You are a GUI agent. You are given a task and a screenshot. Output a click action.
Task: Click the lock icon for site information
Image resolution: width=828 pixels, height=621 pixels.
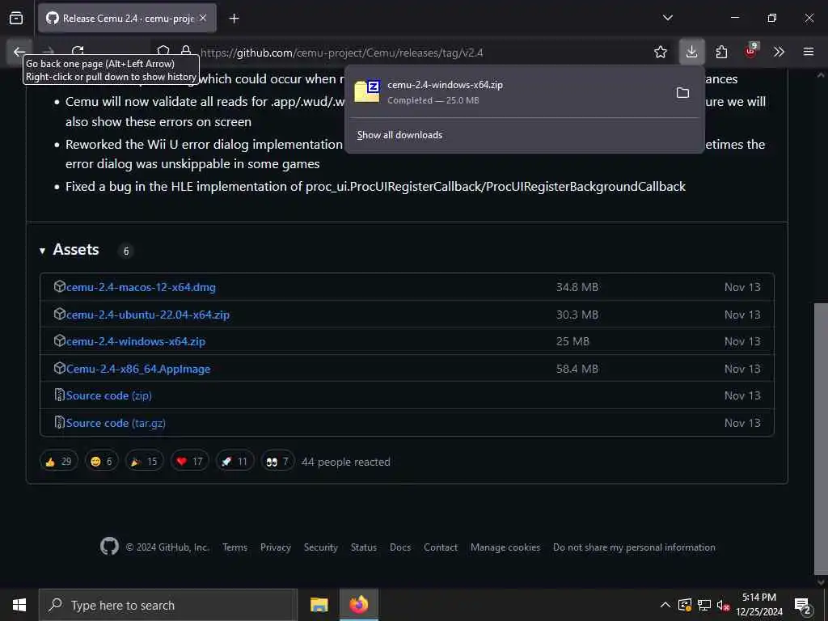click(x=186, y=51)
